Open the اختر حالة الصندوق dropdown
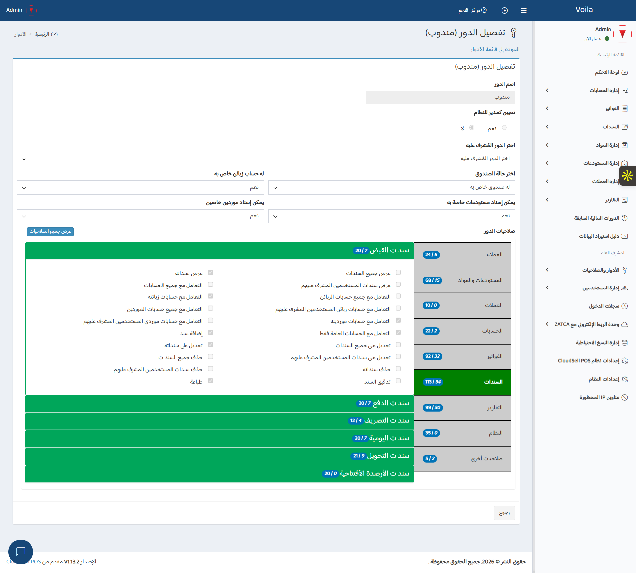 392,187
